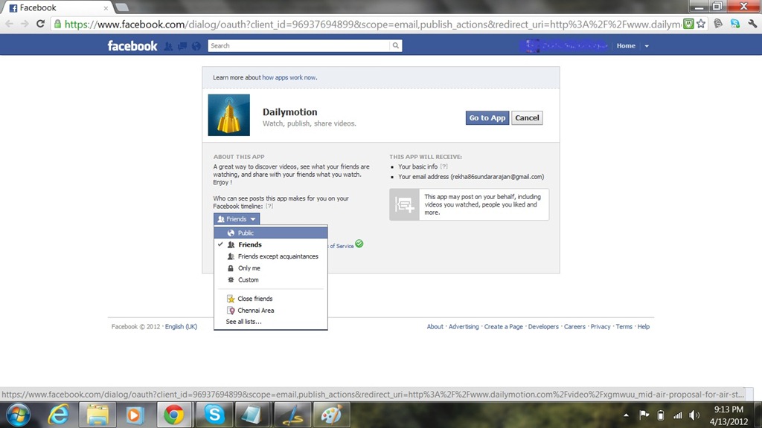Viewport: 762px width, 428px height.
Task: Open account dropdown arrow beside Home
Action: click(647, 46)
